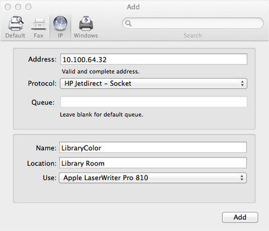
Task: Open the Windows printer browser
Action: coord(86,23)
